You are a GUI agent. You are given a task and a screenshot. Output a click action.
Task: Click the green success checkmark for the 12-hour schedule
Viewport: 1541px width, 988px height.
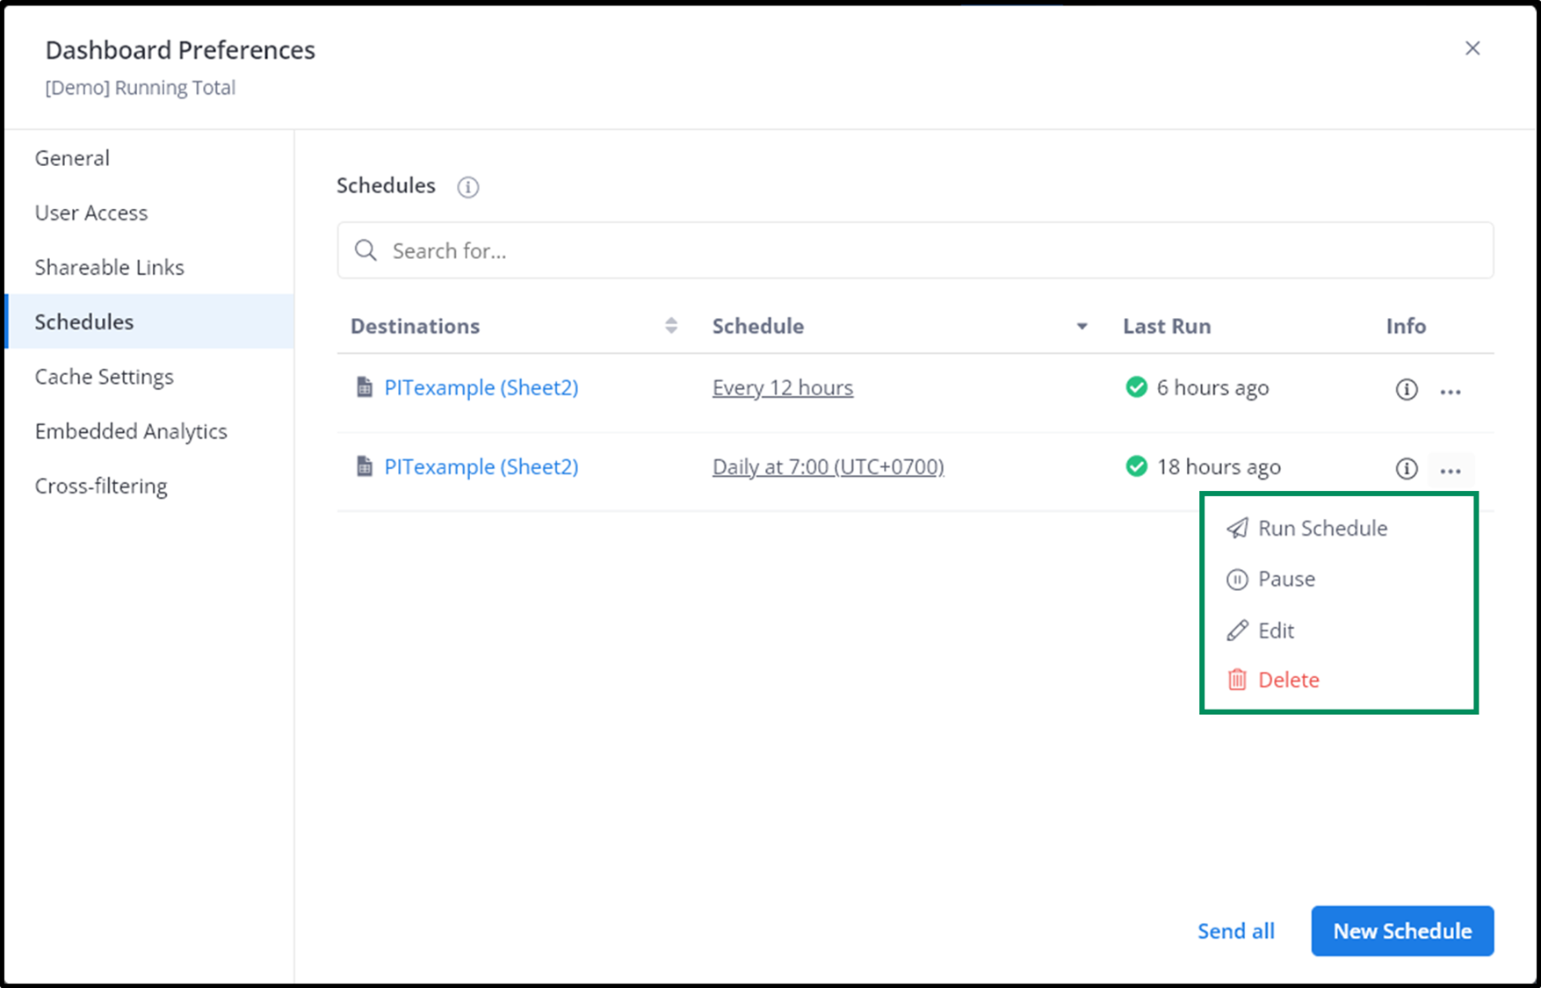click(1136, 386)
